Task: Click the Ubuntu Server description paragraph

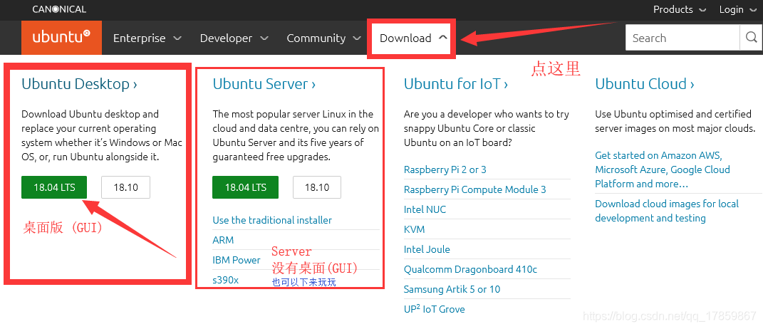Action: pyautogui.click(x=296, y=136)
